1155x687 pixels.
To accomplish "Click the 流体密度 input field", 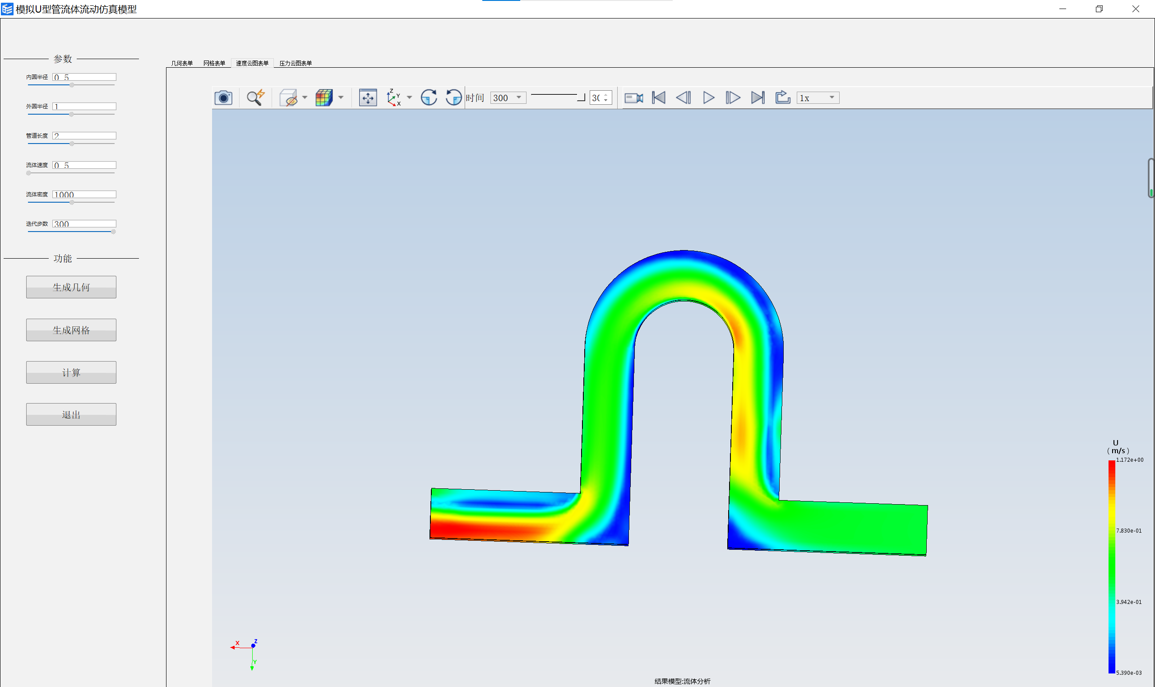I will point(84,195).
